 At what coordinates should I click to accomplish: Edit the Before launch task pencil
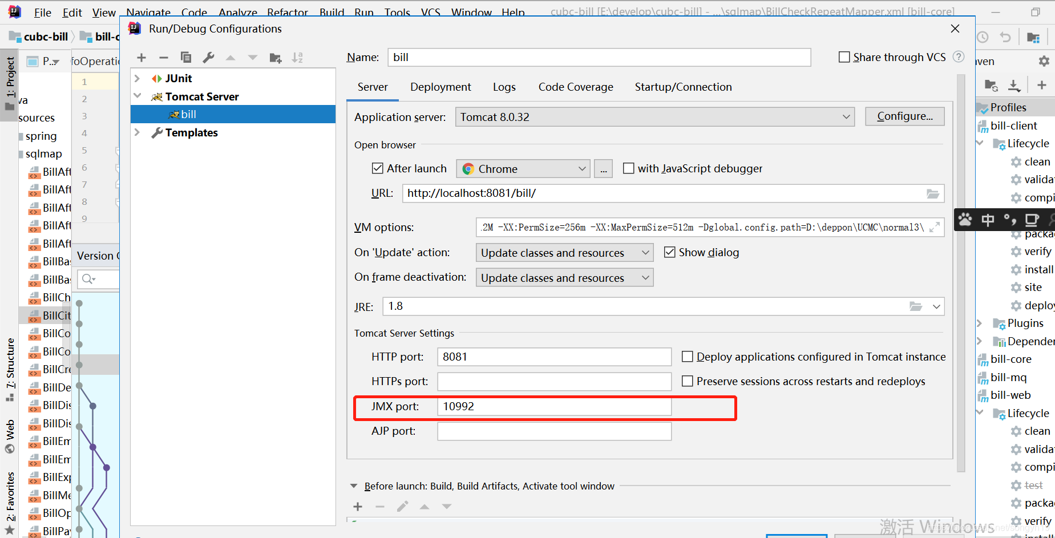coord(402,507)
